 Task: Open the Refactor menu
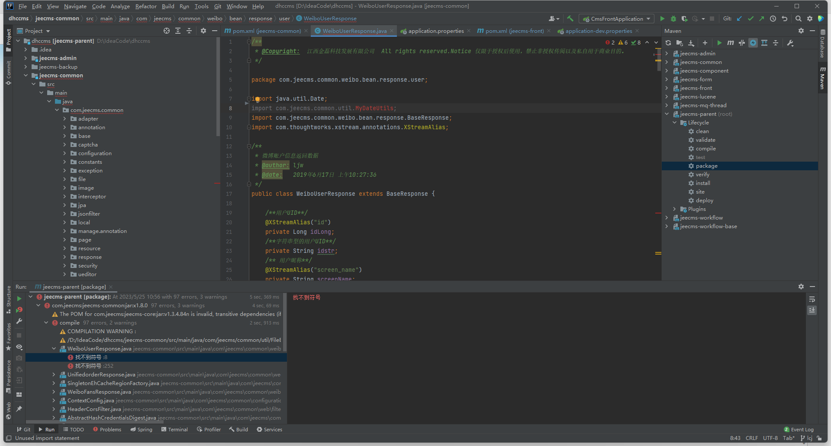[x=145, y=6]
